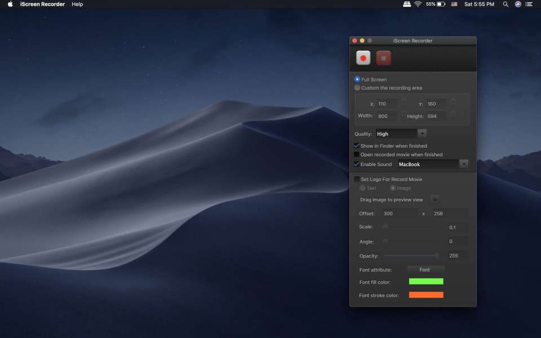The width and height of the screenshot is (541, 338).
Task: Select the Full Screen radio option
Action: [357, 79]
